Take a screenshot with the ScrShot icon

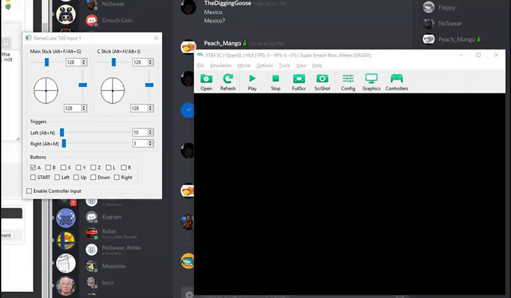click(x=323, y=82)
